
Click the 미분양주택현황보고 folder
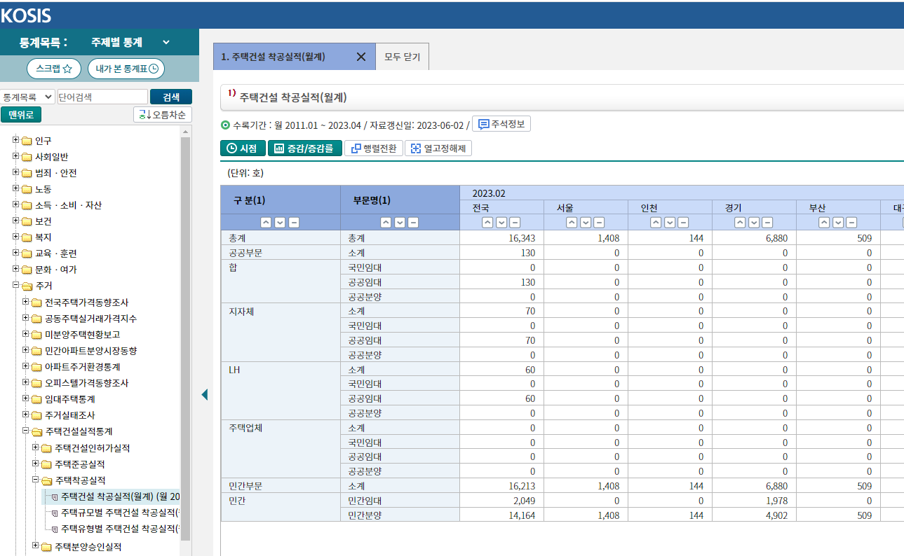click(x=82, y=335)
